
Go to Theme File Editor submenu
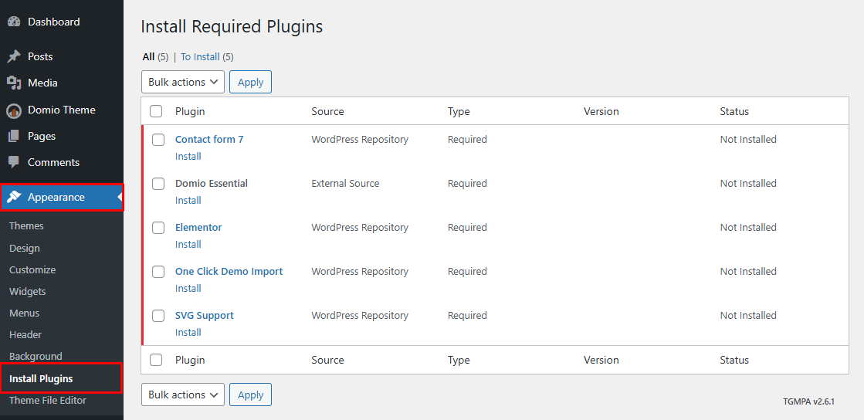pyautogui.click(x=48, y=400)
